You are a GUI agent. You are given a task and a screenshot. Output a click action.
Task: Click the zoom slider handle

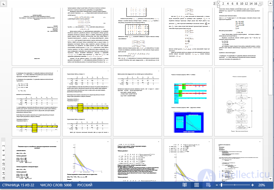(x=221, y=185)
